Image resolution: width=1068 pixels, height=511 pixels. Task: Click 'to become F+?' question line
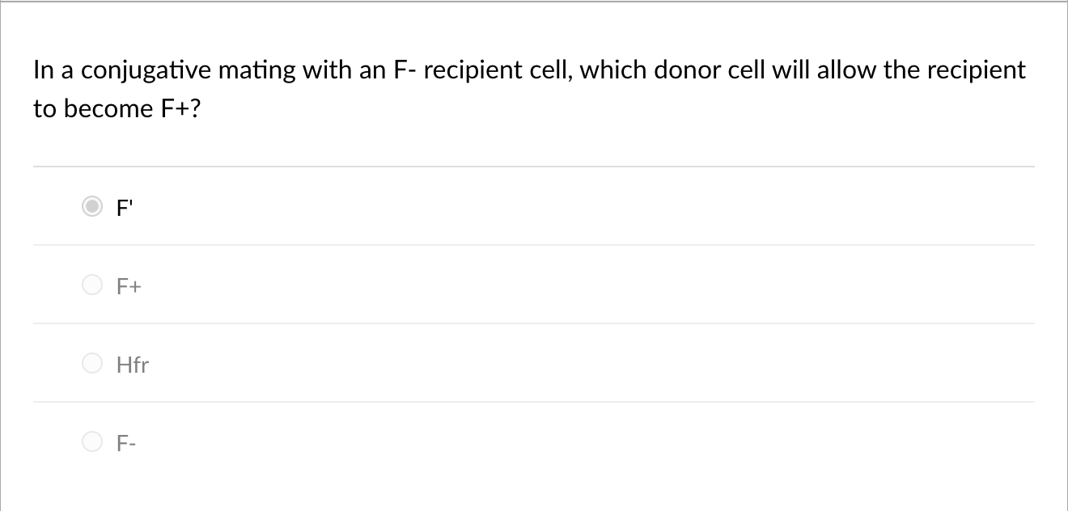pos(116,108)
